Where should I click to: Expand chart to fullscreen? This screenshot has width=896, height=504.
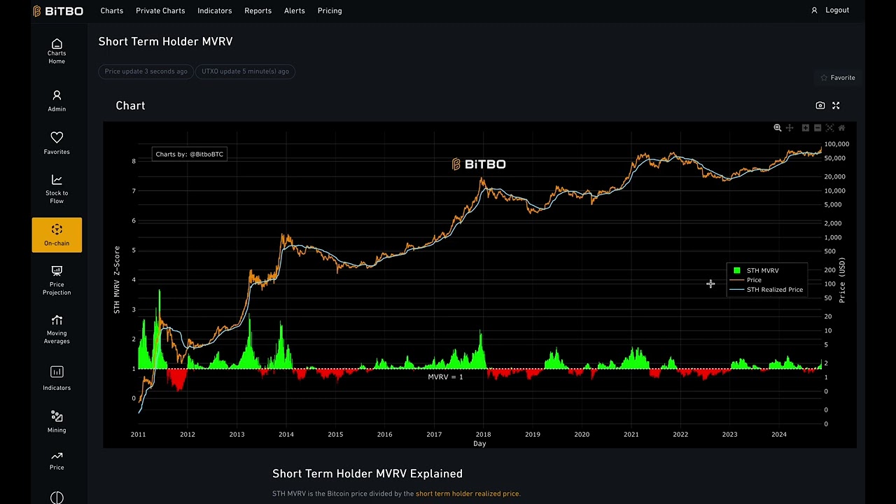[x=836, y=106]
